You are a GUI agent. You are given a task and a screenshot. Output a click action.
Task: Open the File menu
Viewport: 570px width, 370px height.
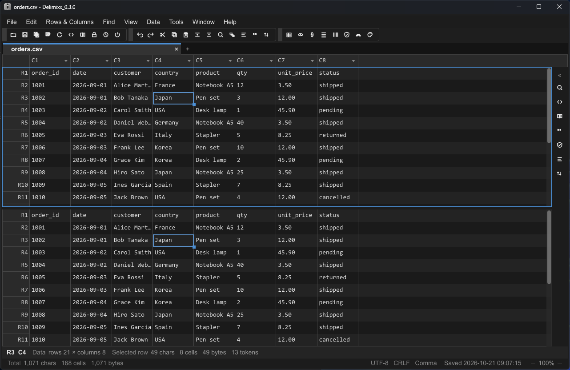(12, 22)
